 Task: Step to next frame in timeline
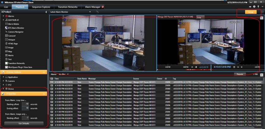pos(238,67)
